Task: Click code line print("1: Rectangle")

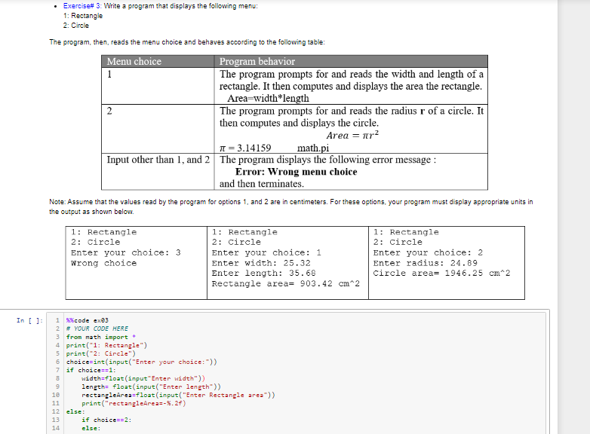Action: pyautogui.click(x=107, y=345)
